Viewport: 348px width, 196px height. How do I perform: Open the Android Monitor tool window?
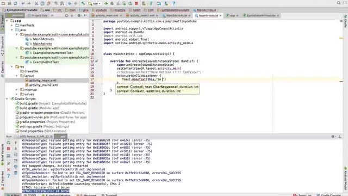(x=56, y=195)
